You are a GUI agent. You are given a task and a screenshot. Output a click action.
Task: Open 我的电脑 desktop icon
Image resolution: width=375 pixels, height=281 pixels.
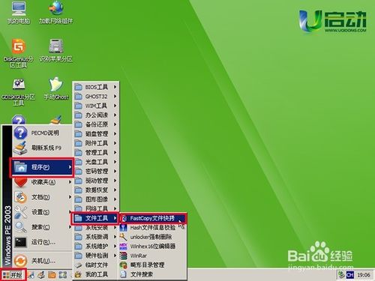pos(18,13)
